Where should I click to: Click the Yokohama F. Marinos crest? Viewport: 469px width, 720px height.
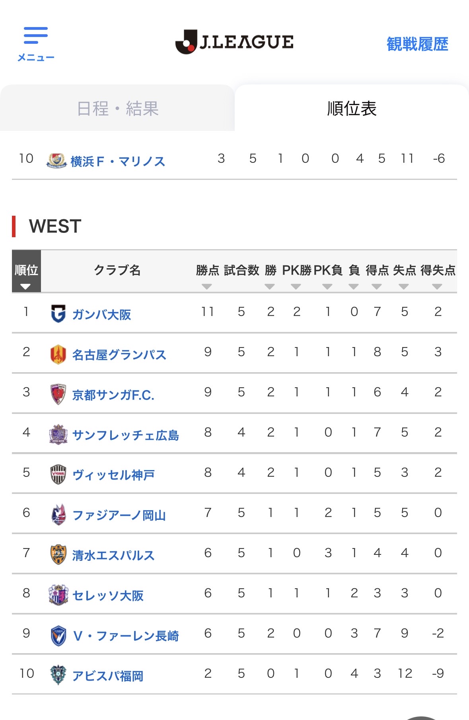56,160
